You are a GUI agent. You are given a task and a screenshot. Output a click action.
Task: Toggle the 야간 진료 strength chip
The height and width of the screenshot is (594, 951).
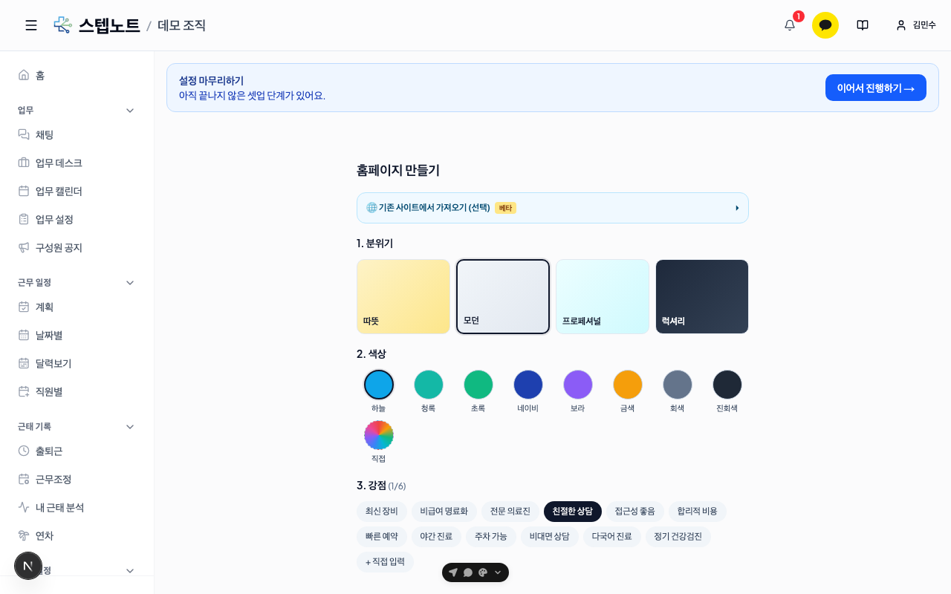pyautogui.click(x=436, y=537)
